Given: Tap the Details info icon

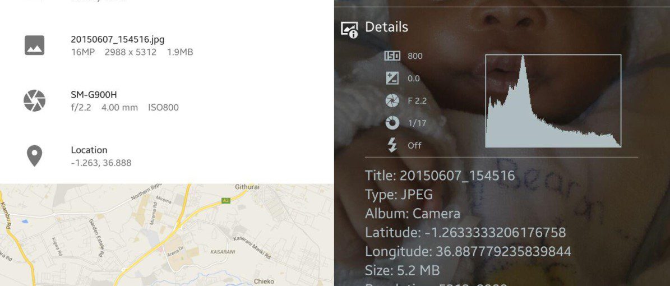Looking at the screenshot, I should tap(349, 29).
